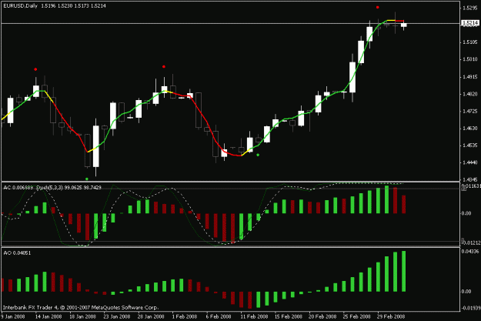Click the AC 0.006889 indicator label
Image resolution: width=481 pixels, height=321 pixels.
[18, 187]
